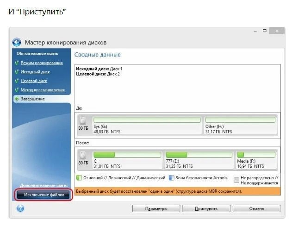Image resolution: width=292 pixels, height=227 pixels.
Task: Open the Метод восстановления step
Action: coord(43,90)
